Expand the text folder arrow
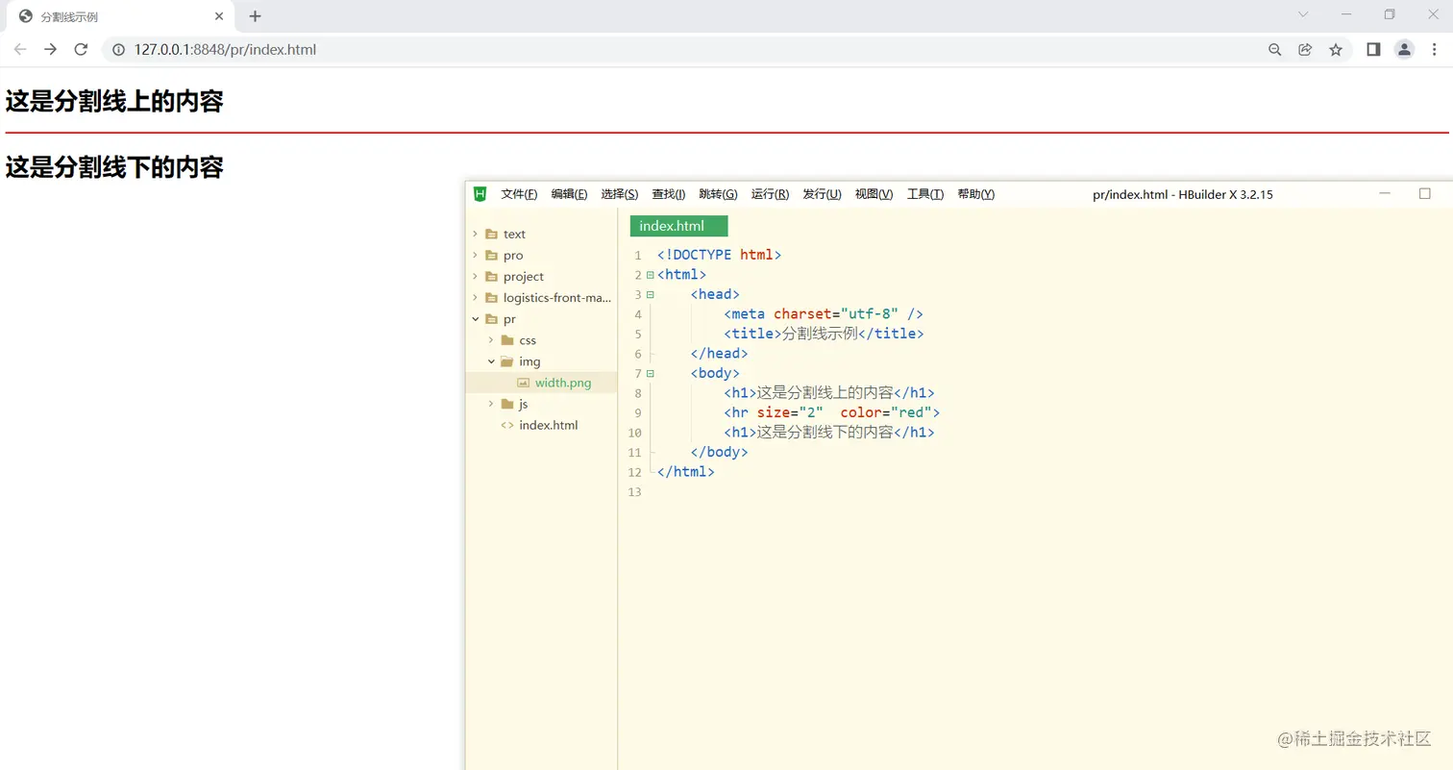Image resolution: width=1453 pixels, height=770 pixels. tap(475, 234)
